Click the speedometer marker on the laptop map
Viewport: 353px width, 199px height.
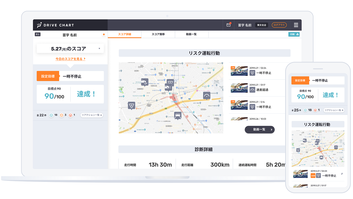(x=207, y=96)
